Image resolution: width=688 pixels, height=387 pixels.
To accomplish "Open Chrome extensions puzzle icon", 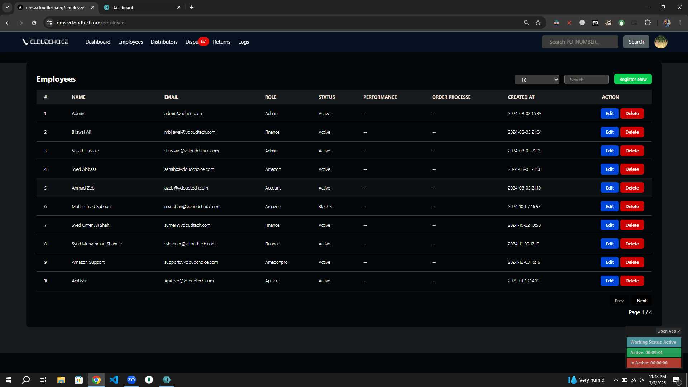I will pyautogui.click(x=648, y=23).
